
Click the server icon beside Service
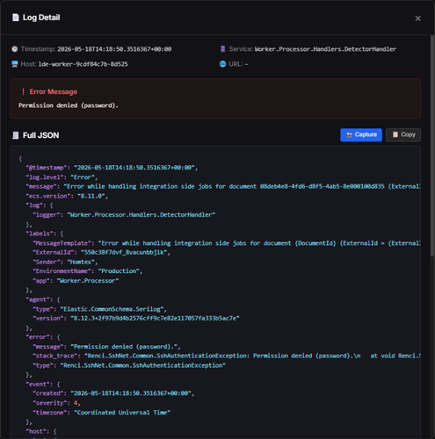point(223,49)
